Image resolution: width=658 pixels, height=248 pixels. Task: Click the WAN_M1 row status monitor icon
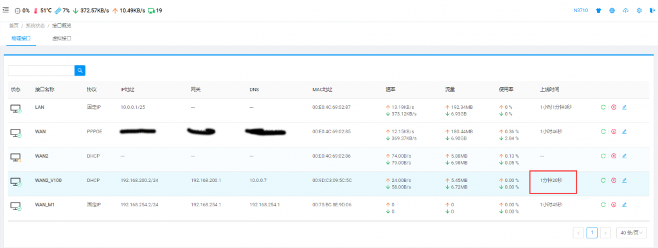click(16, 206)
